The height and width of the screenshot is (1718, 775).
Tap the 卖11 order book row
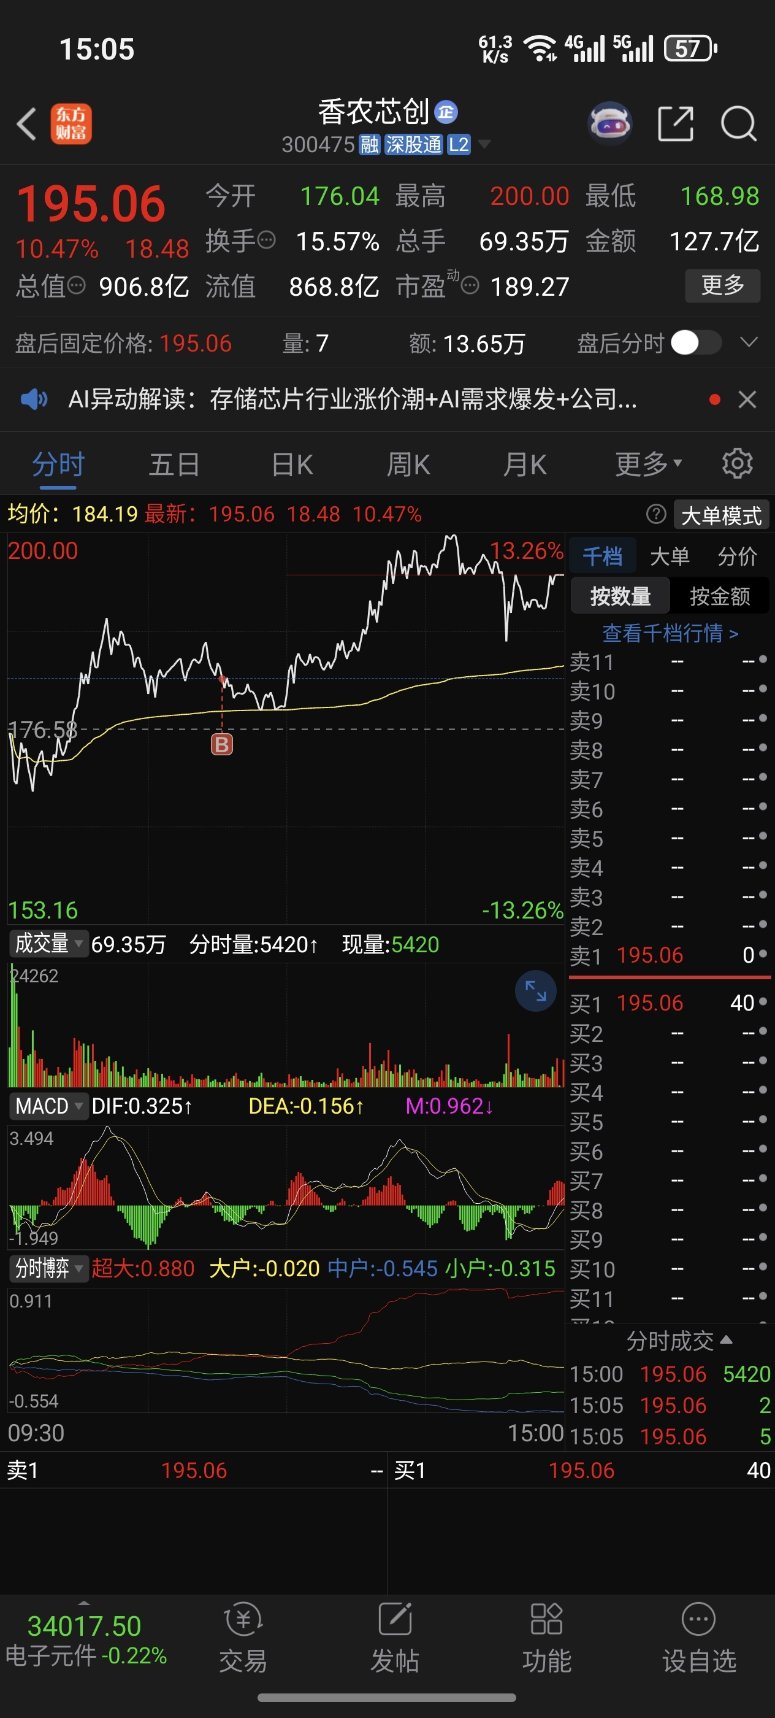point(669,661)
